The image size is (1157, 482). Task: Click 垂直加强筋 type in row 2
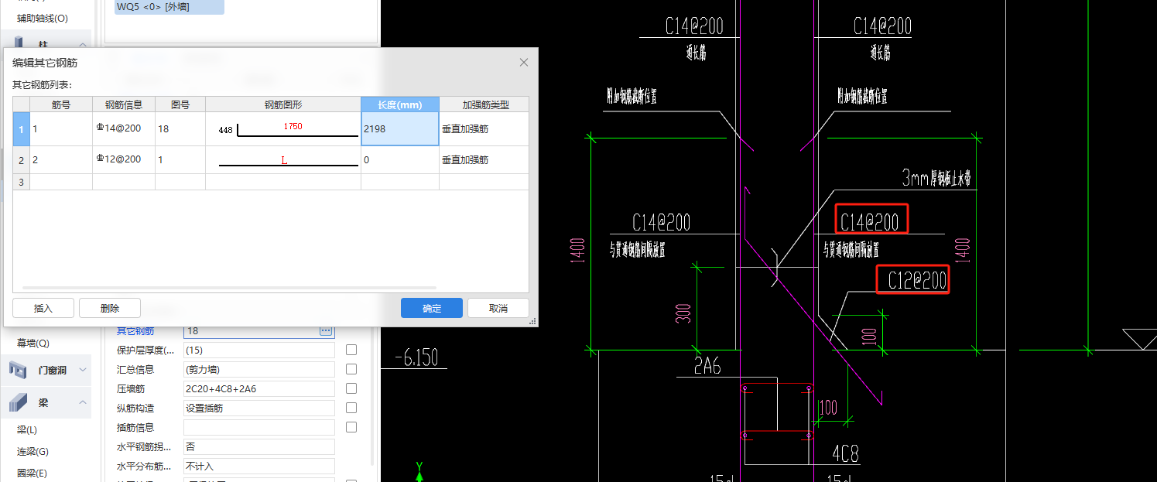click(484, 160)
